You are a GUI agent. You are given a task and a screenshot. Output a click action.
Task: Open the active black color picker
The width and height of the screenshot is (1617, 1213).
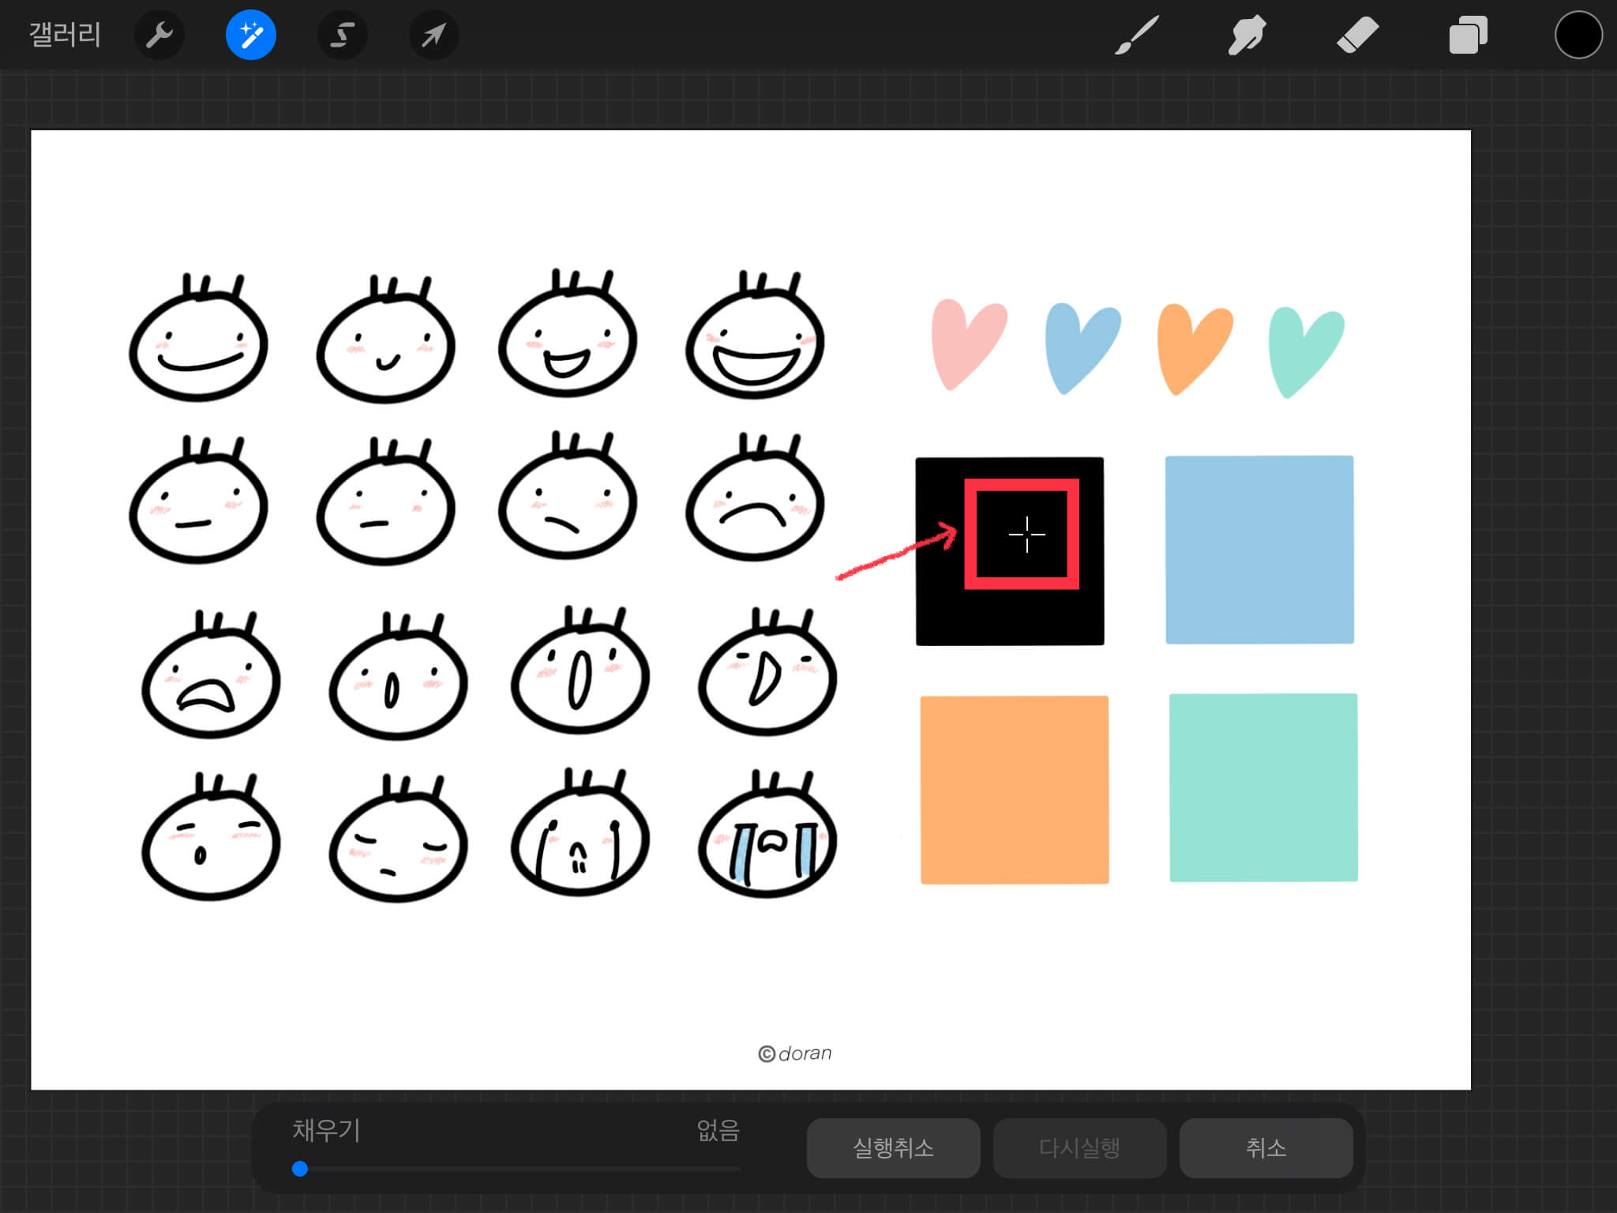[1578, 36]
